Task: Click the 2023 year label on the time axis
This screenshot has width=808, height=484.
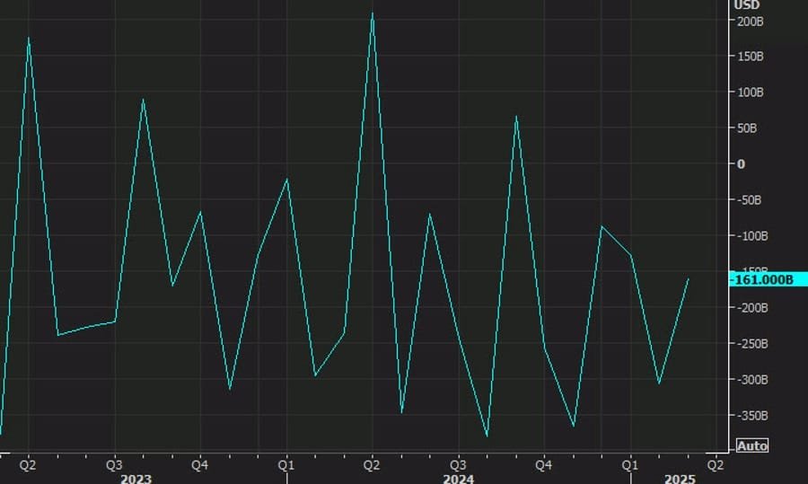Action: [136, 479]
